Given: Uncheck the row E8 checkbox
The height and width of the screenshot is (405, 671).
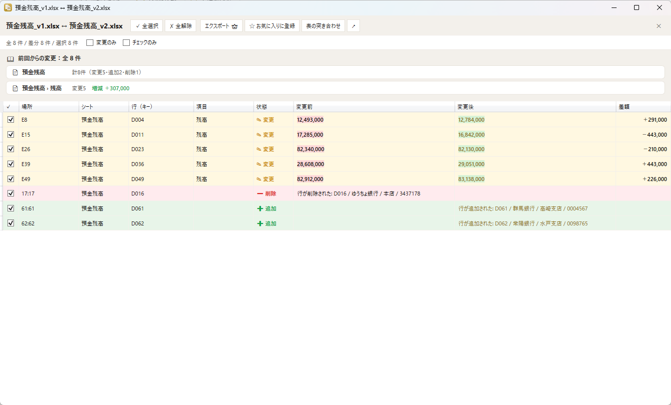Looking at the screenshot, I should click(x=10, y=120).
